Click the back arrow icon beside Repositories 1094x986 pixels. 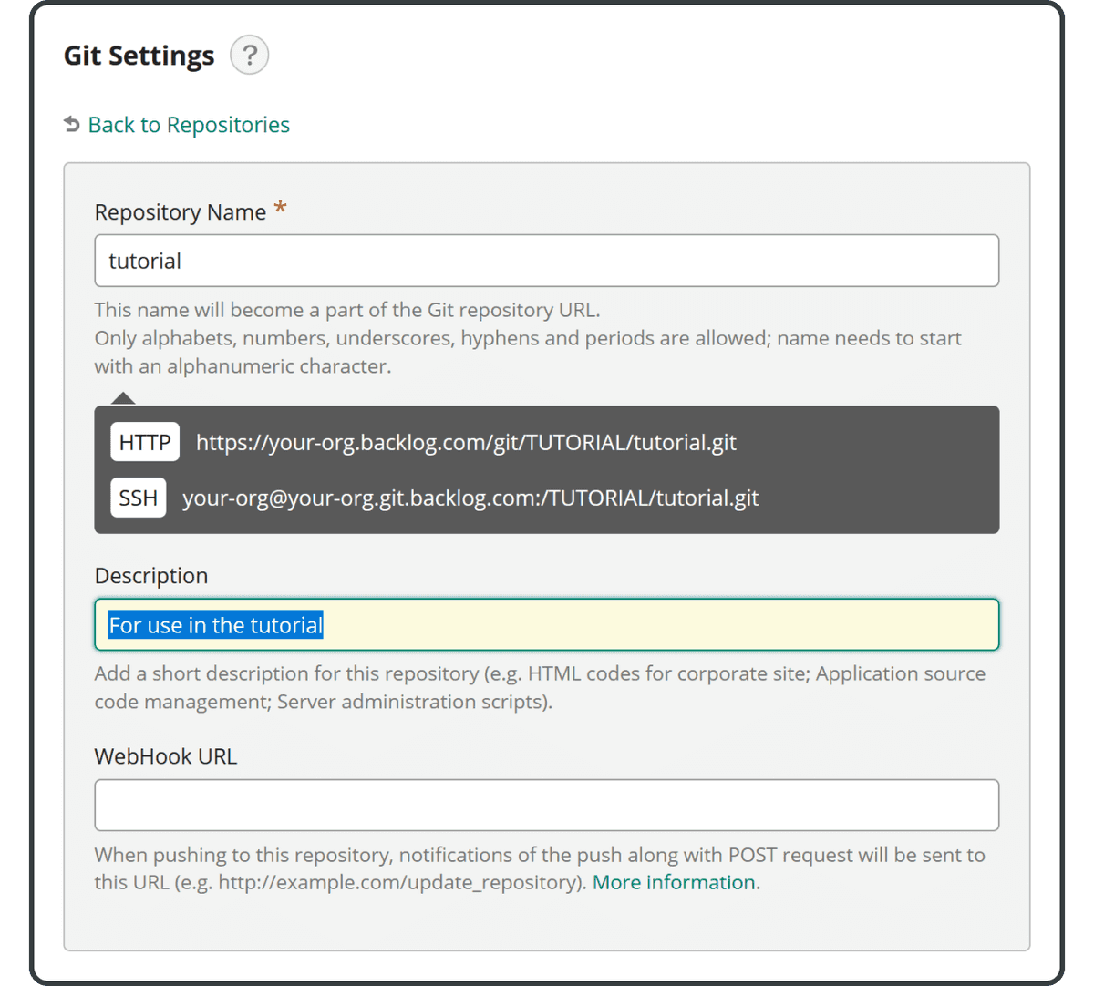tap(72, 124)
